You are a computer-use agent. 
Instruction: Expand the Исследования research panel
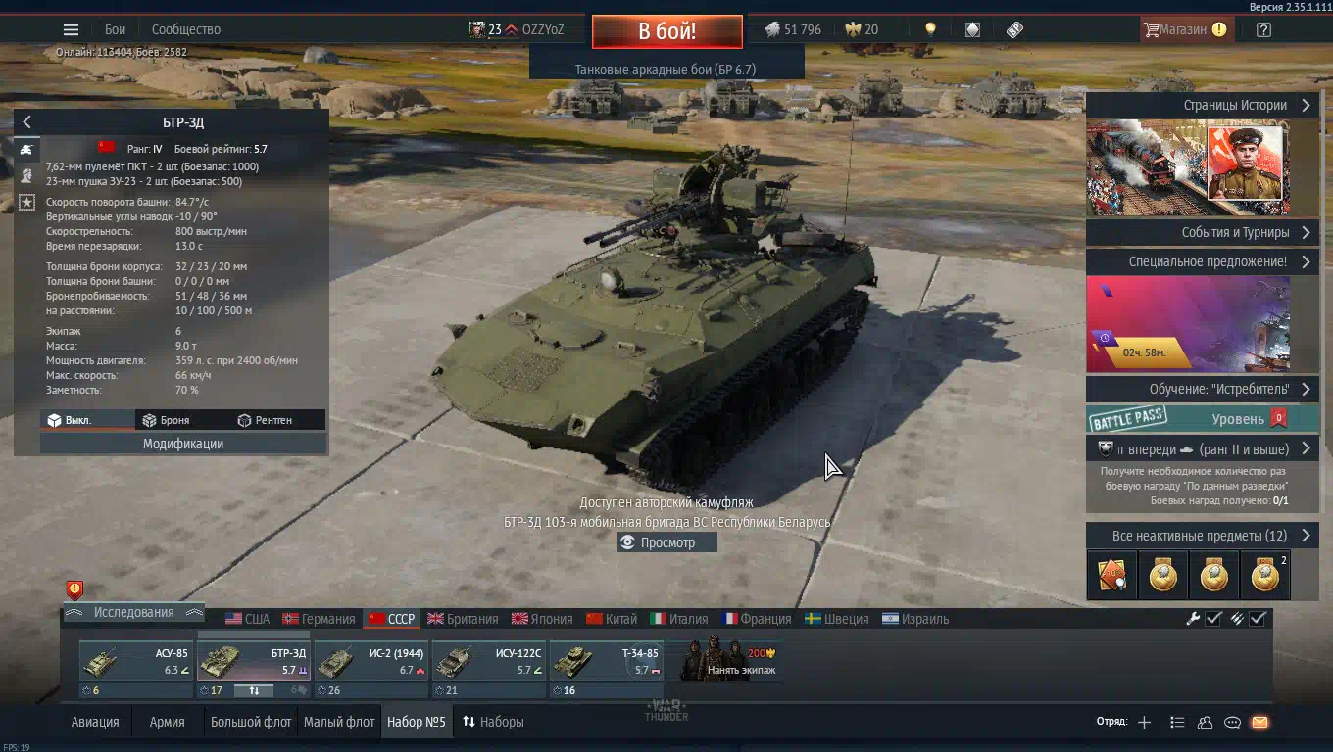(133, 612)
